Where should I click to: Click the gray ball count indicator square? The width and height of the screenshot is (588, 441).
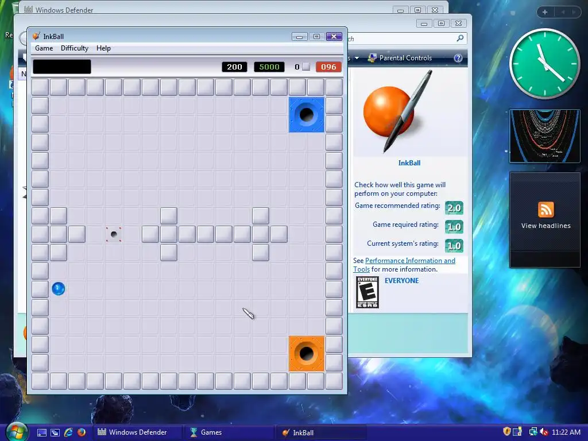click(x=306, y=67)
